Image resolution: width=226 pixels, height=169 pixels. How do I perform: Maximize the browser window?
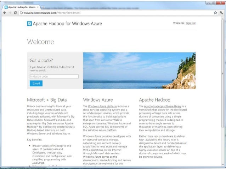point(214,3)
